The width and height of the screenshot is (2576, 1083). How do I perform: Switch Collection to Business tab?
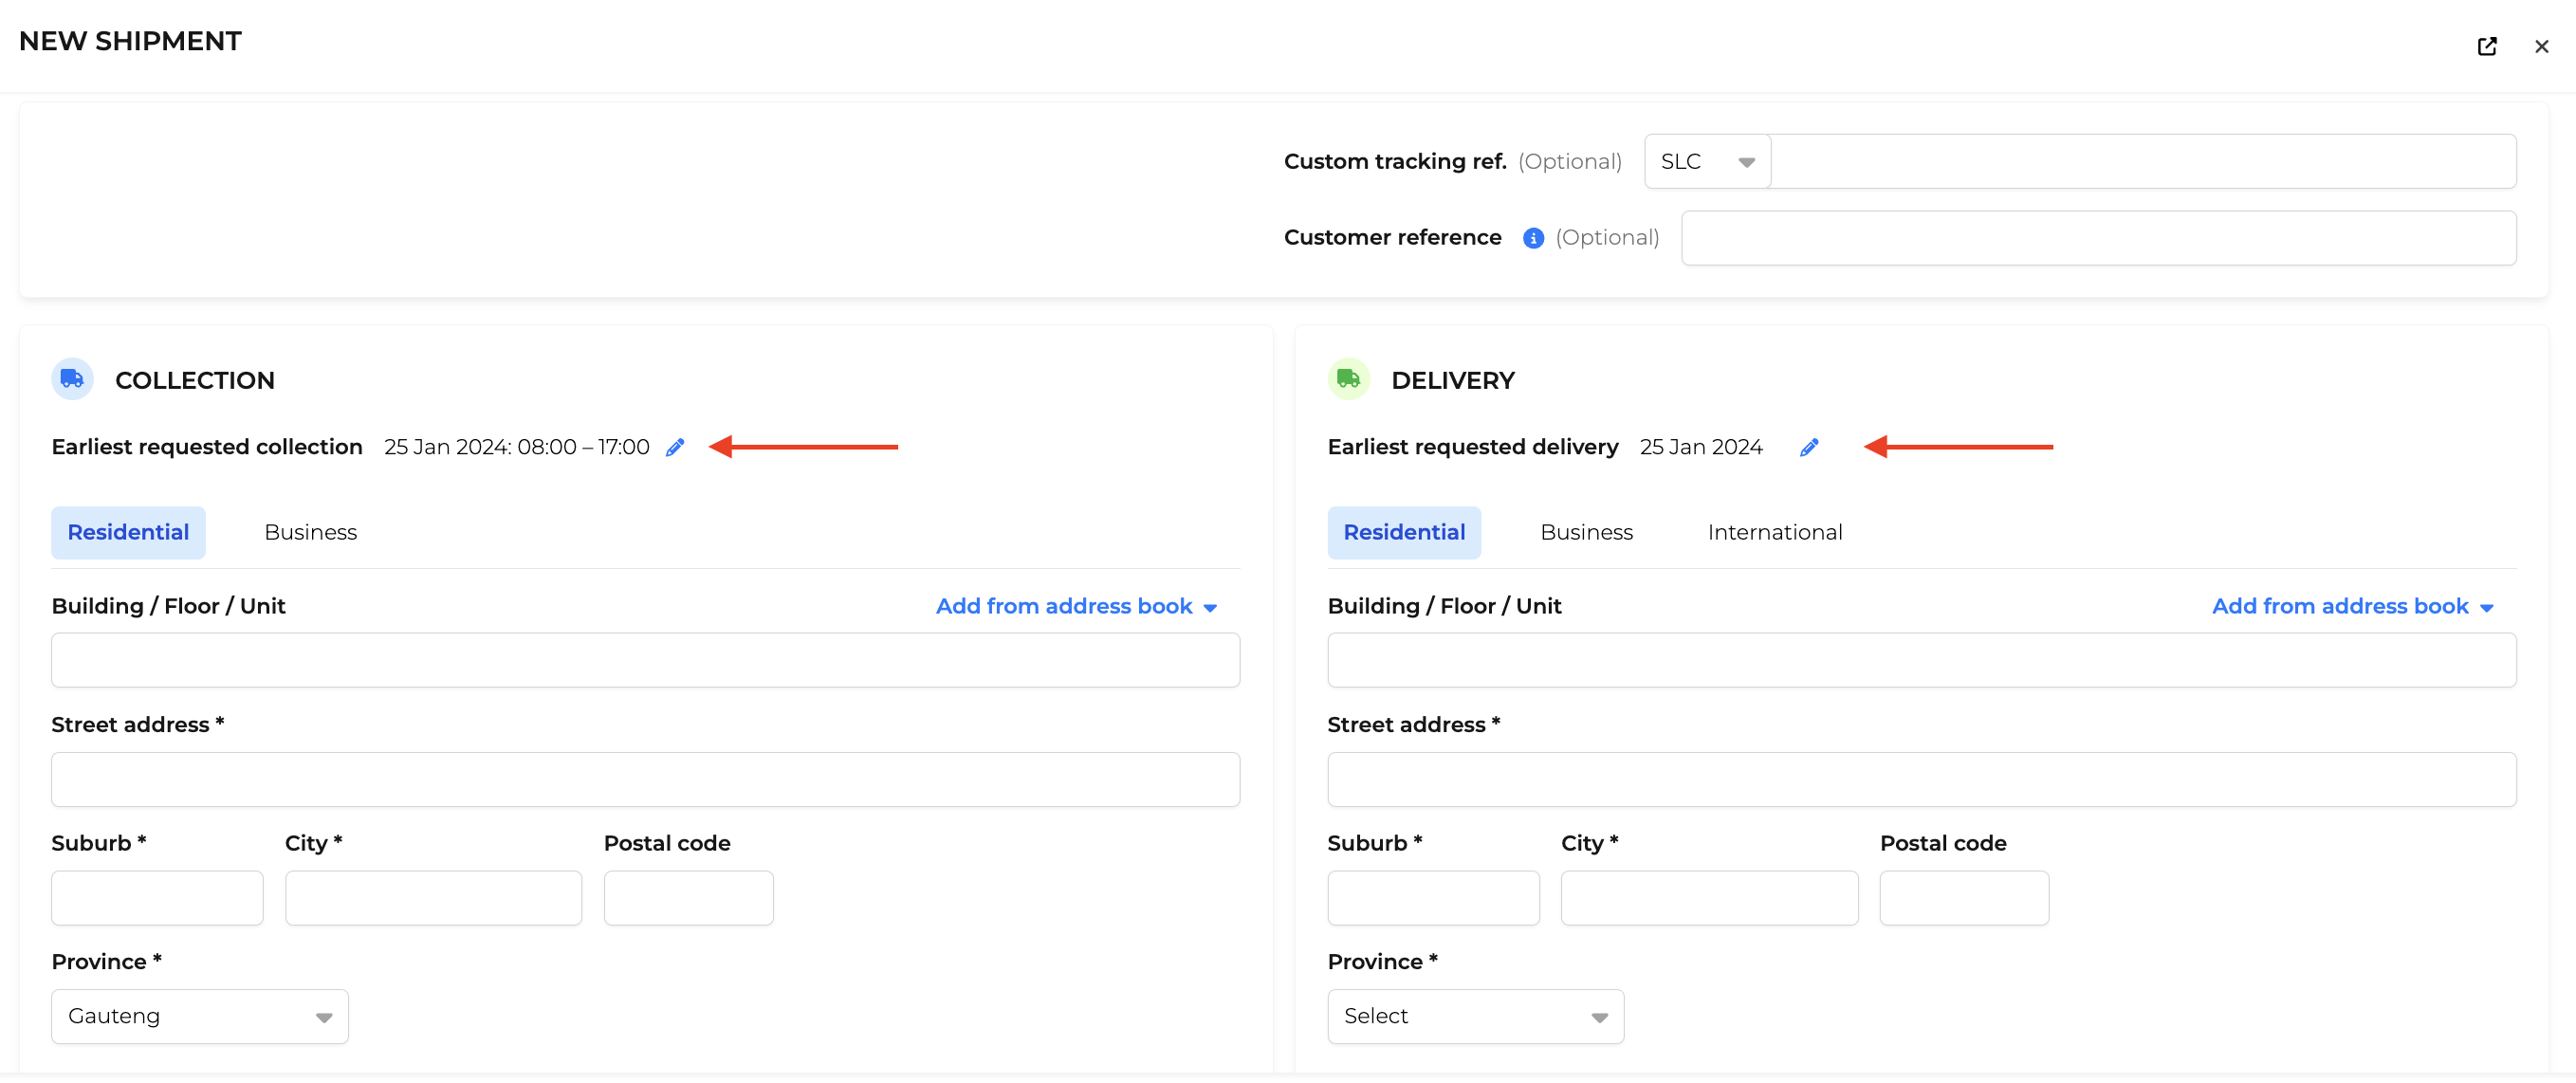pos(310,532)
